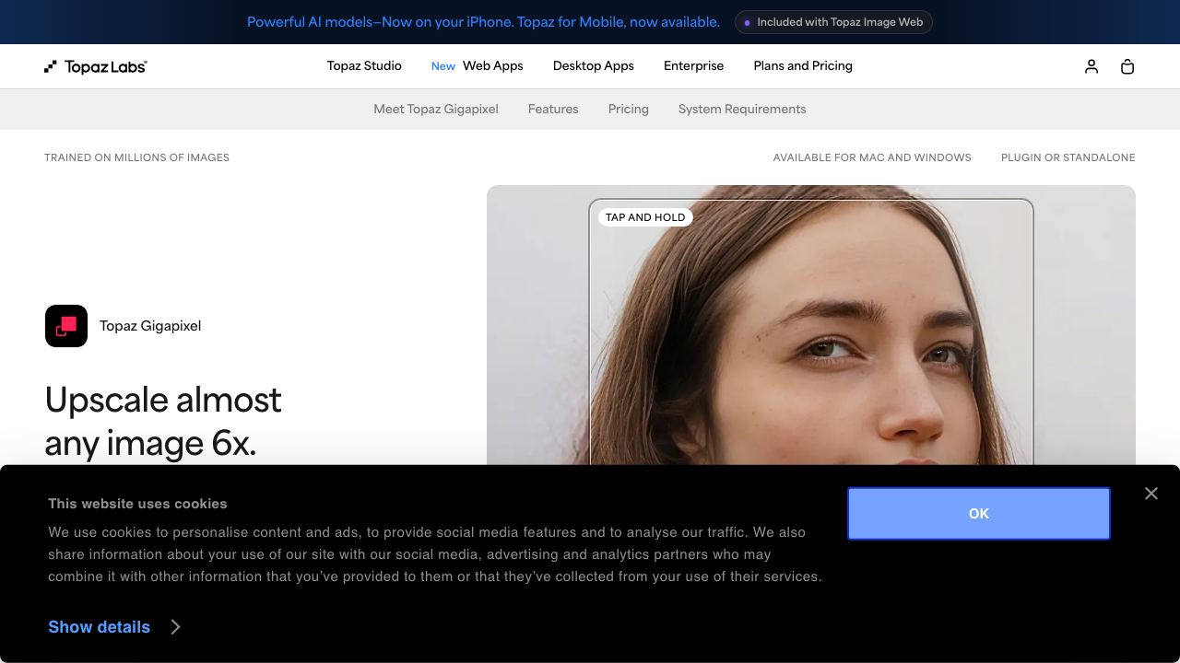
Task: Open the Enterprise menu
Action: [693, 66]
